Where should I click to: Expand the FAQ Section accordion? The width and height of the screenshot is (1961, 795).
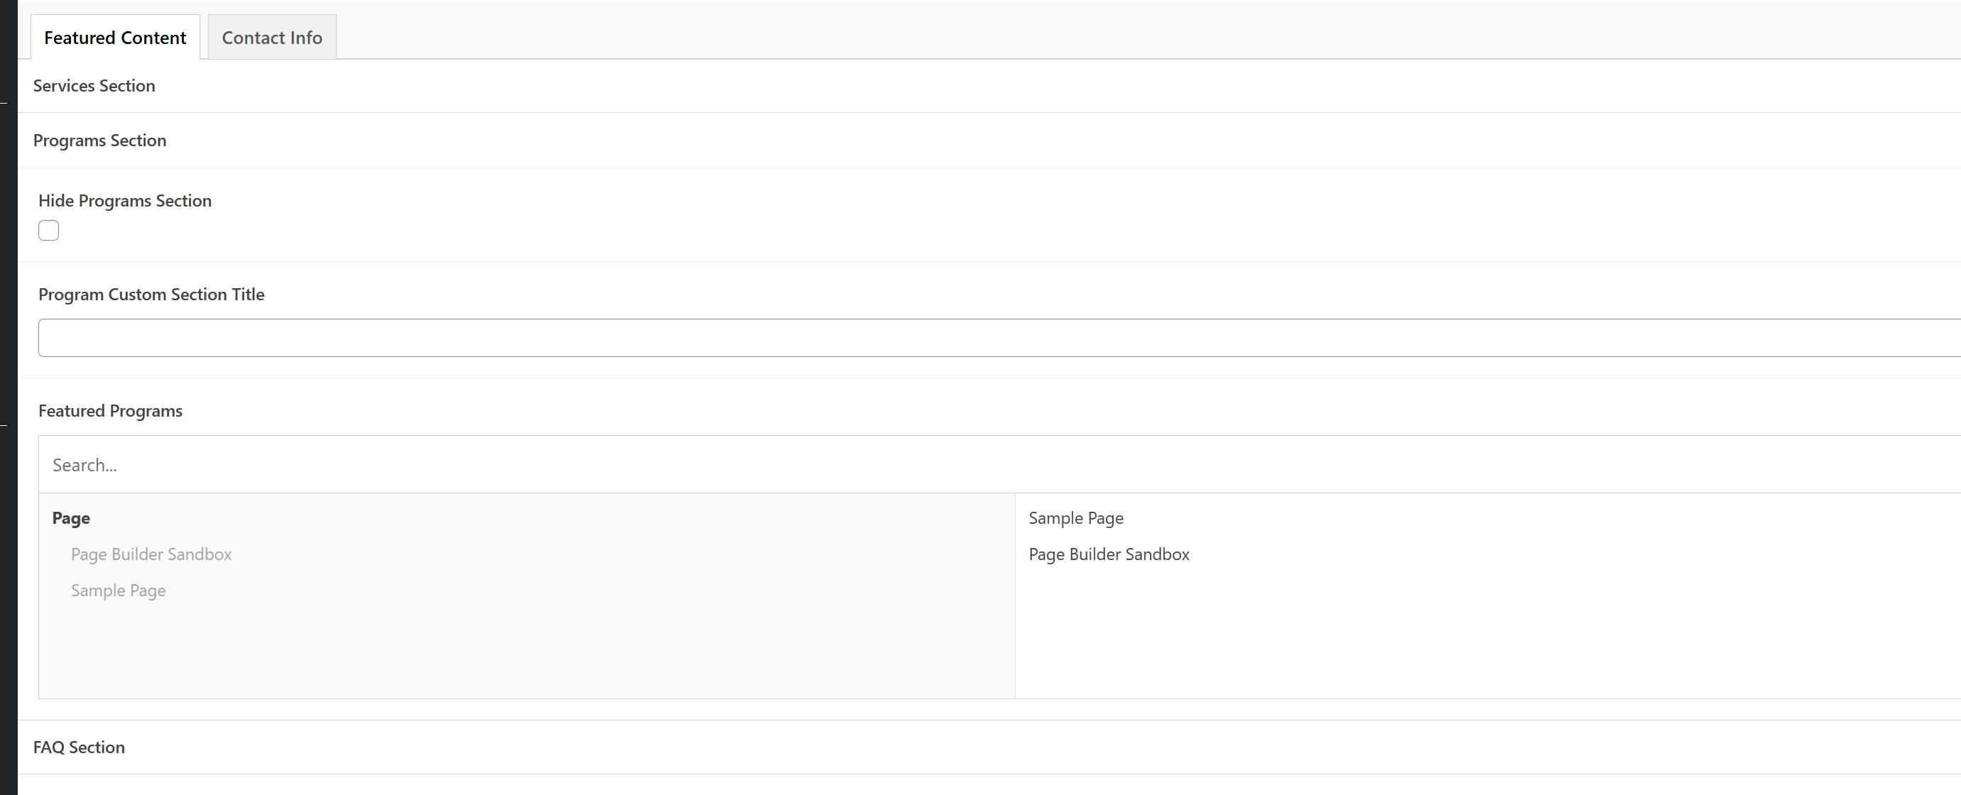[78, 747]
